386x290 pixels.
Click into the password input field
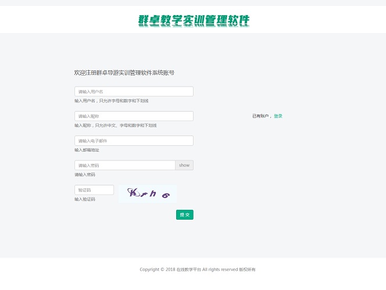pos(124,165)
